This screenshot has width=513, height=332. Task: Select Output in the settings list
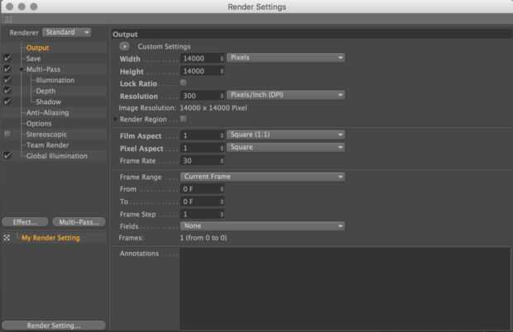(37, 48)
